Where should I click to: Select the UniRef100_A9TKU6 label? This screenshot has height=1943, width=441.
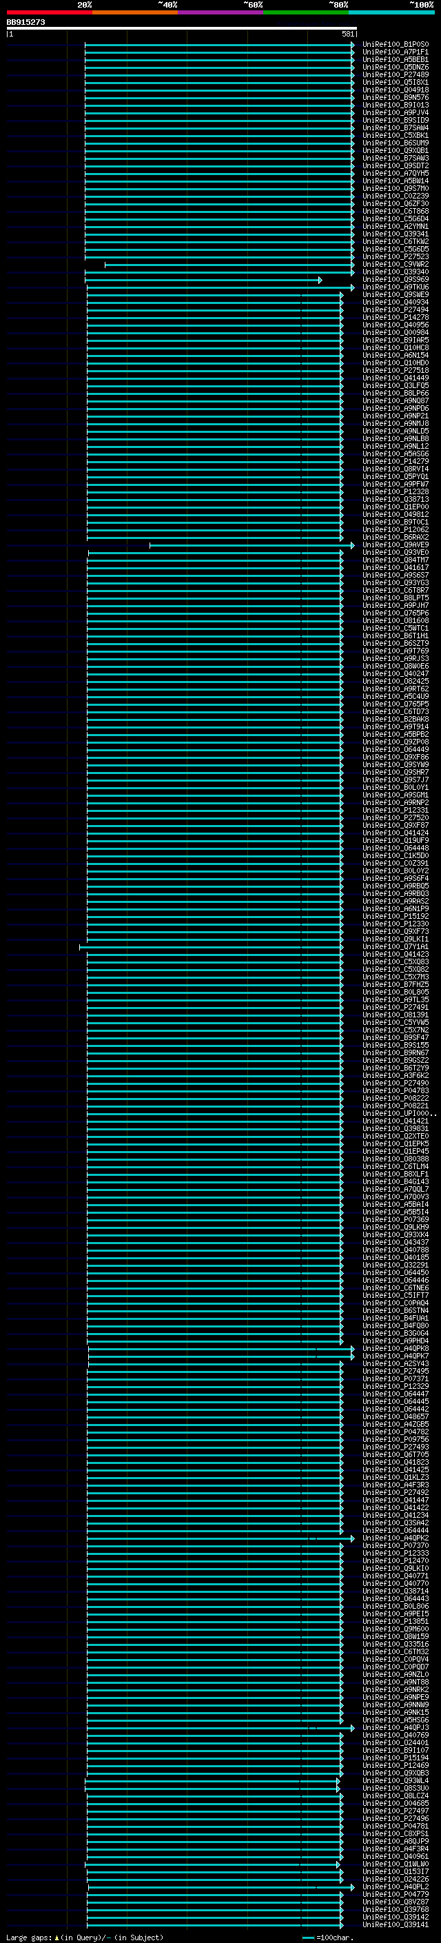396,287
